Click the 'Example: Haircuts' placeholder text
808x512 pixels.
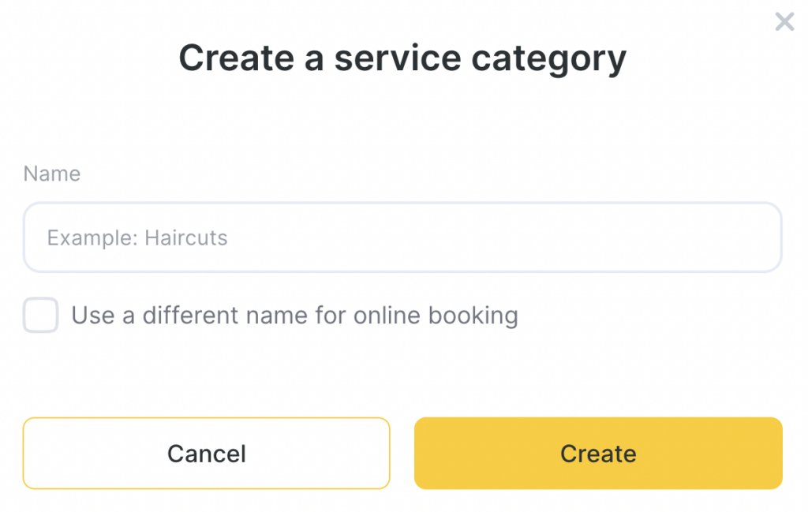click(137, 237)
